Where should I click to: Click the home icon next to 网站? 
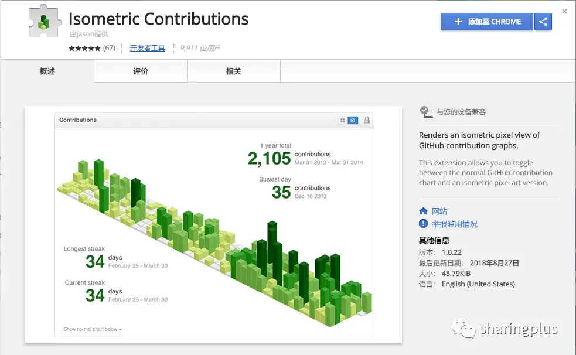423,211
